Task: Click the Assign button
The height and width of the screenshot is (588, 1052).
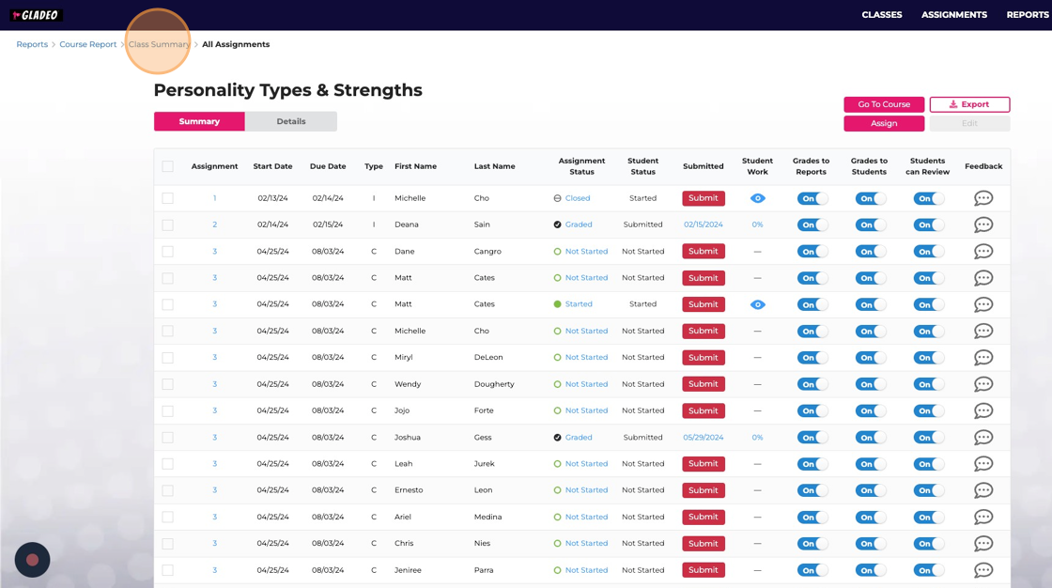Action: tap(884, 123)
